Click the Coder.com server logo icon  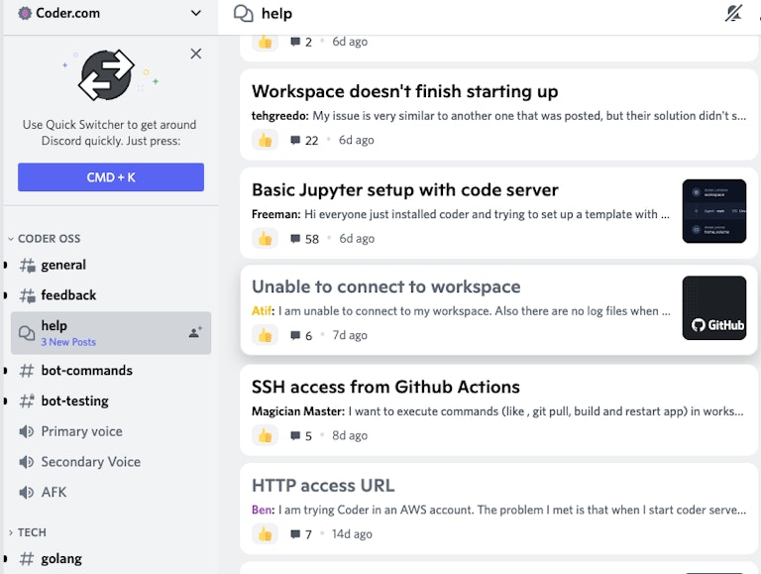tap(25, 13)
